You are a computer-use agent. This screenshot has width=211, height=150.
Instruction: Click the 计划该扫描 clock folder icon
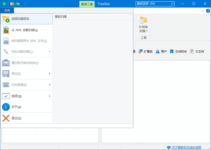pos(143,20)
